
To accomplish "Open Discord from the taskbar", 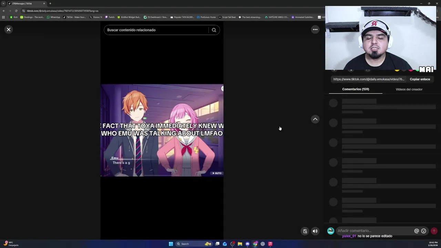I will click(x=247, y=244).
